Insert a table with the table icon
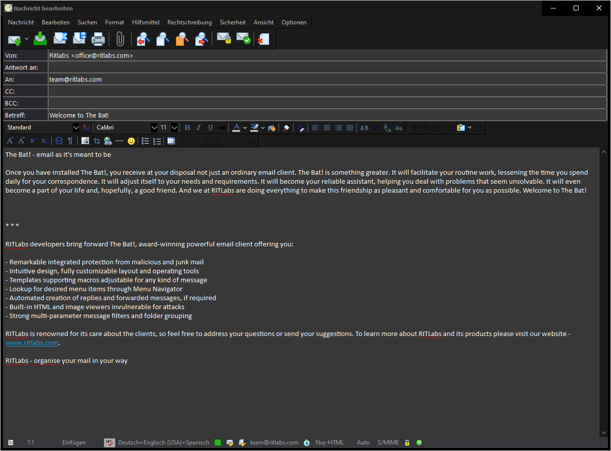The height and width of the screenshot is (451, 611). [171, 141]
